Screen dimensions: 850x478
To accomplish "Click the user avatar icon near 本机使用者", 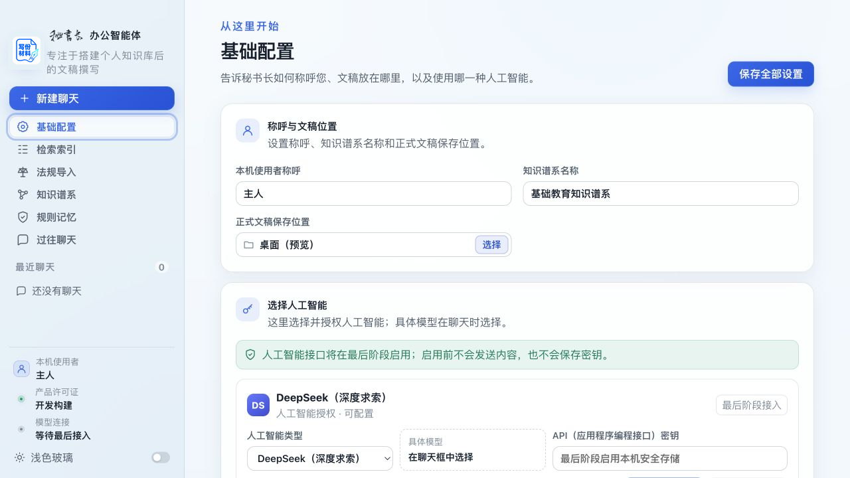I will click(x=22, y=369).
